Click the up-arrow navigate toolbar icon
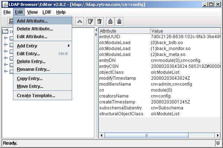Screen dimensions: 223x148 80,22
